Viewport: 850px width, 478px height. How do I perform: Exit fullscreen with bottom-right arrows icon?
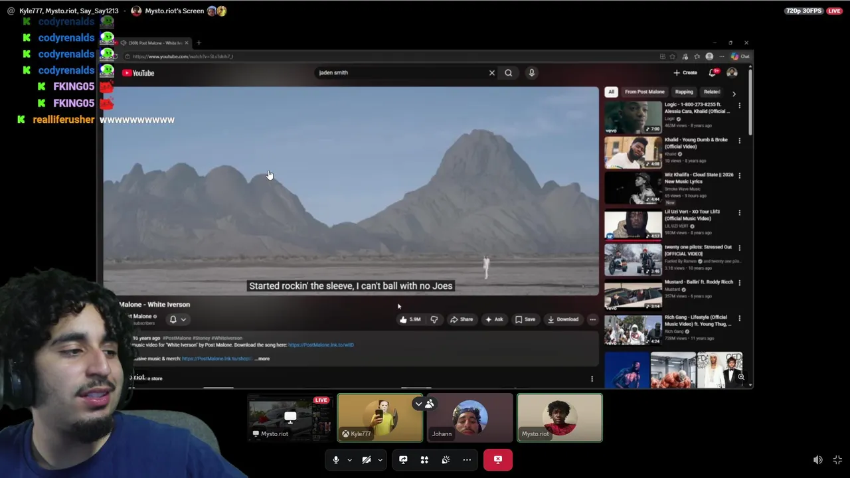pos(838,460)
